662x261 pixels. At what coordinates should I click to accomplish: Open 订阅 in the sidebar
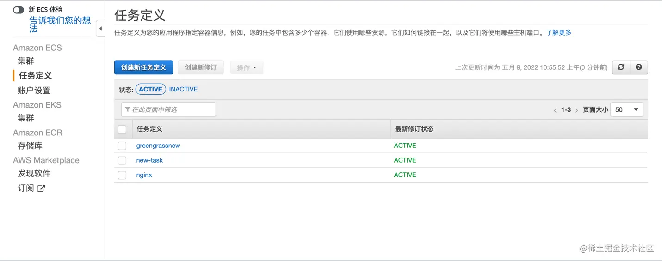pos(26,188)
